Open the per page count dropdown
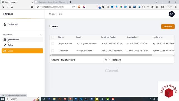This screenshot has height=101, width=179. tap(107, 60)
